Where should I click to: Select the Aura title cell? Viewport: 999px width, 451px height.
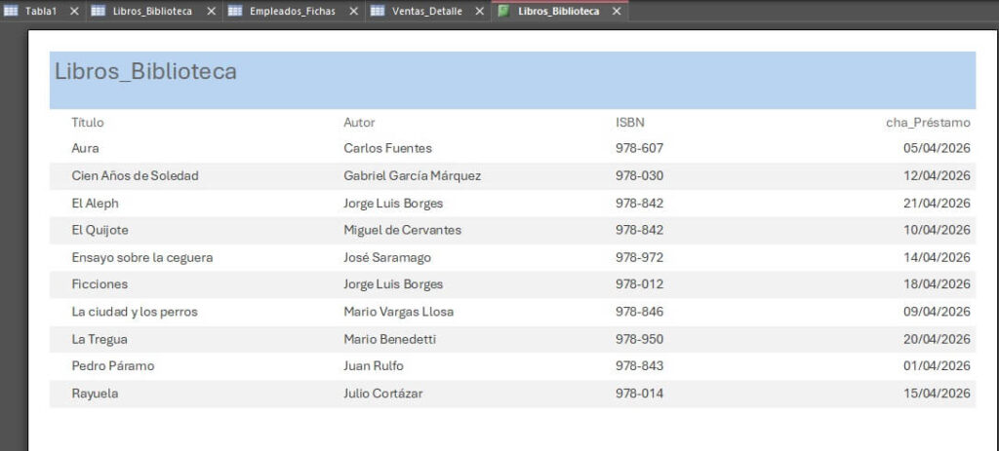click(86, 148)
